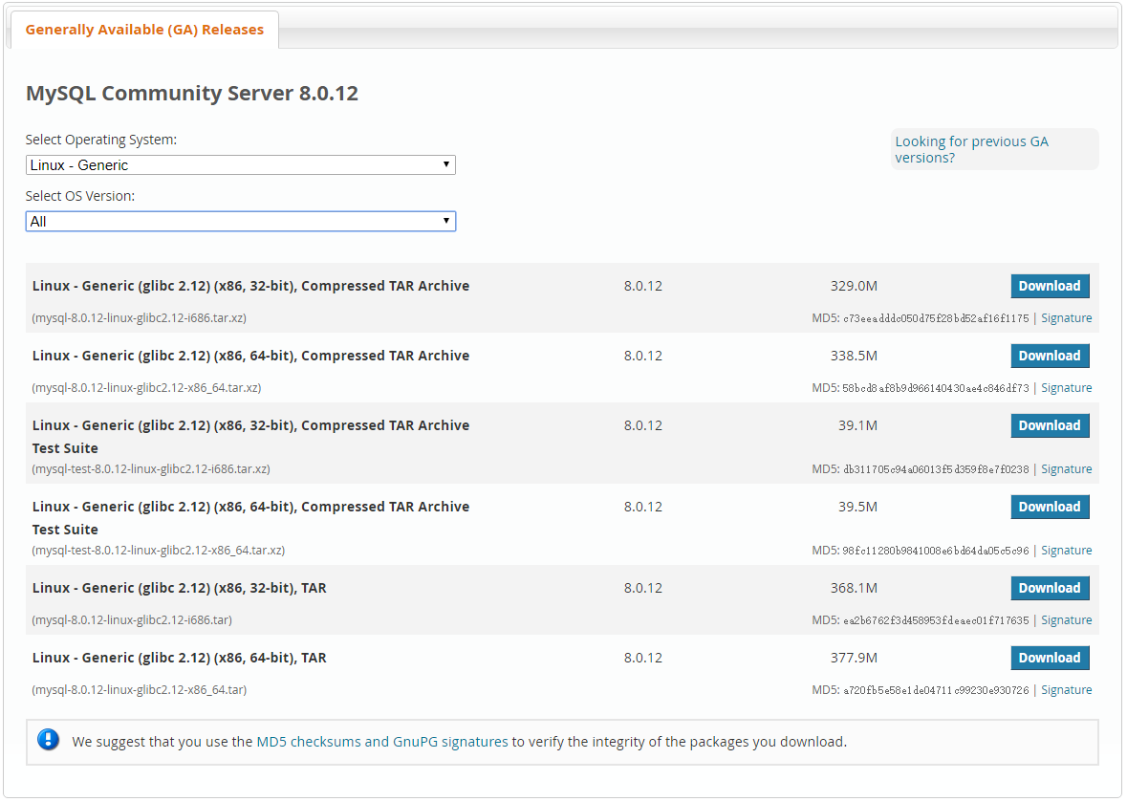1127x802 pixels.
Task: Expand the Select OS Version dropdown
Action: pyautogui.click(x=241, y=222)
